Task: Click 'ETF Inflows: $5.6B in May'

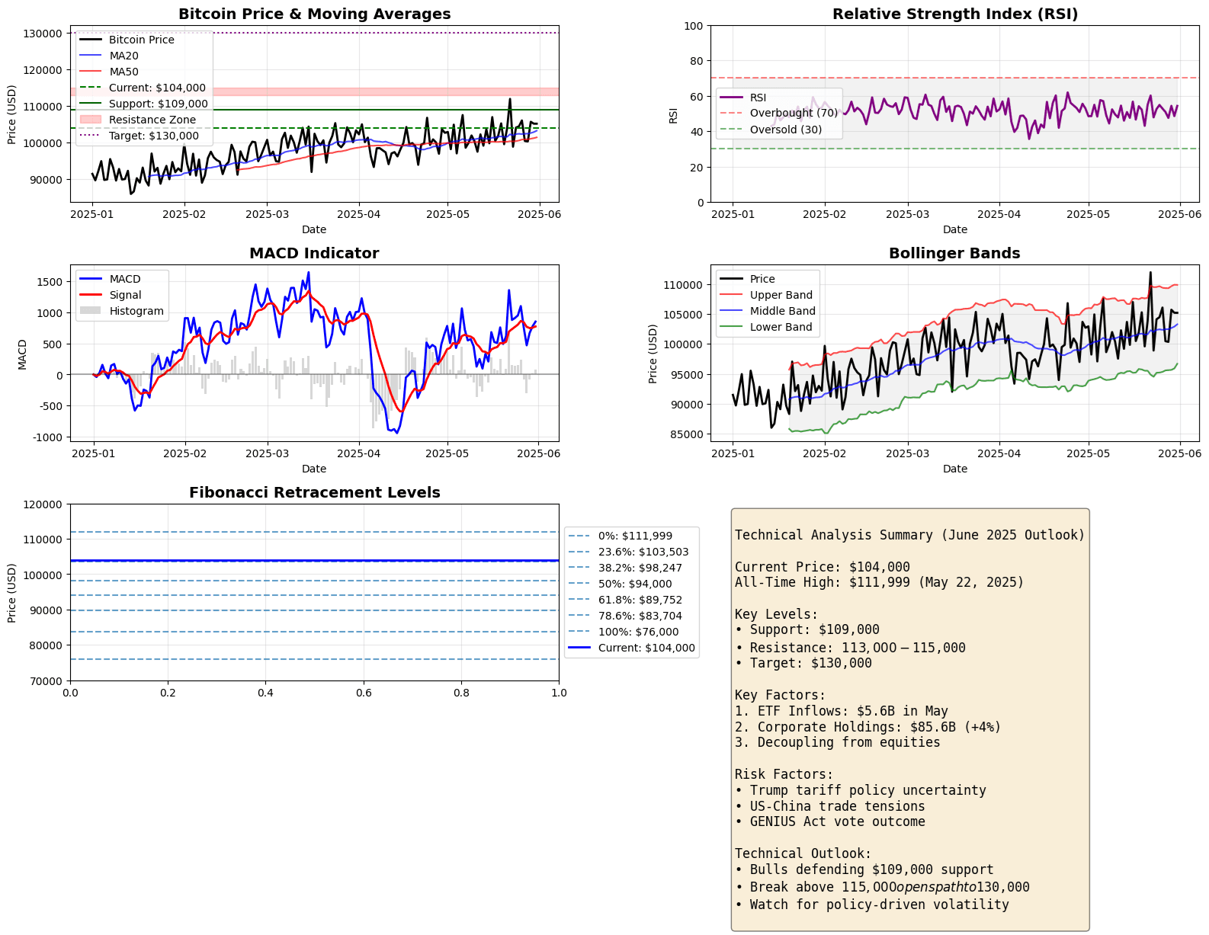Action: pyautogui.click(x=842, y=711)
